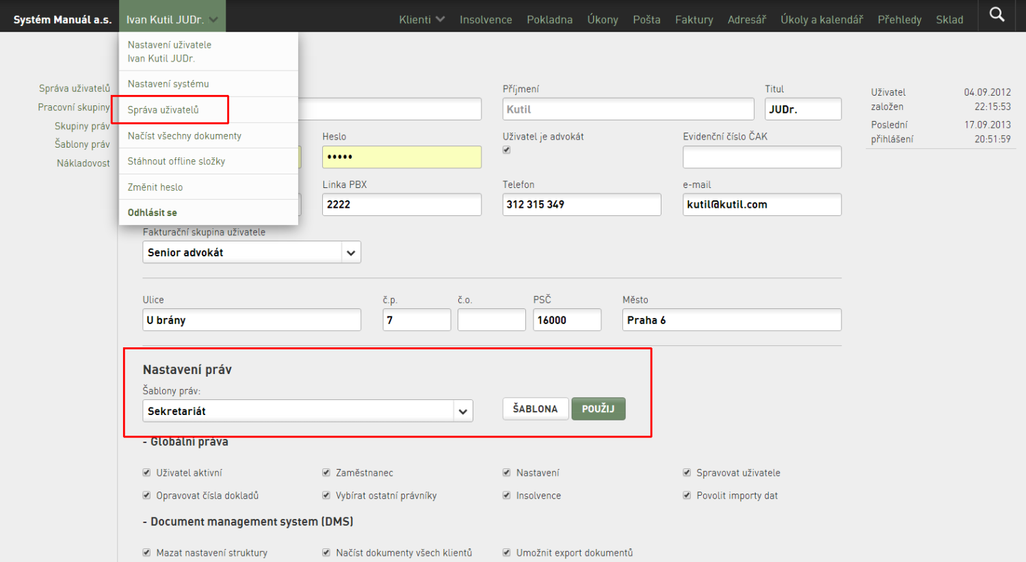
Task: Disable the Povolit importy dat checkbox
Action: pos(687,495)
